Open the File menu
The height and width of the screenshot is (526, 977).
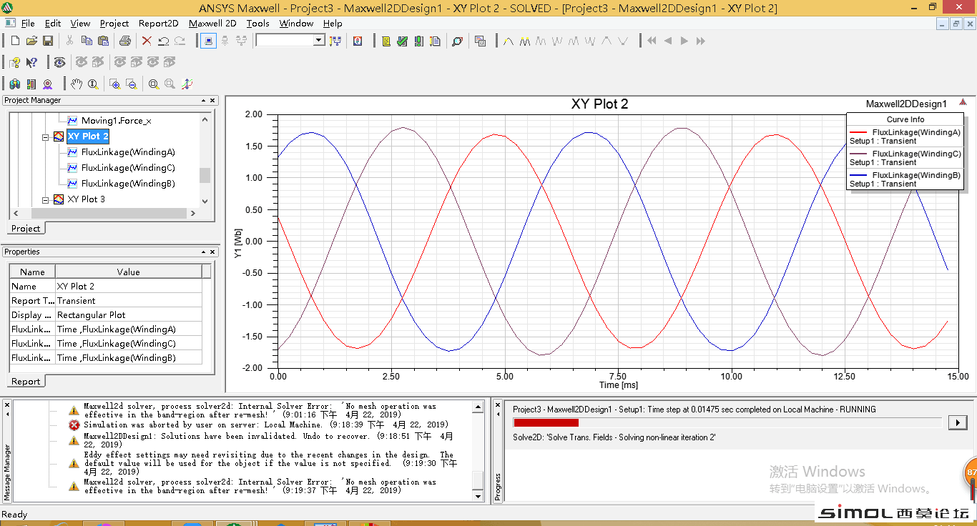pyautogui.click(x=27, y=23)
